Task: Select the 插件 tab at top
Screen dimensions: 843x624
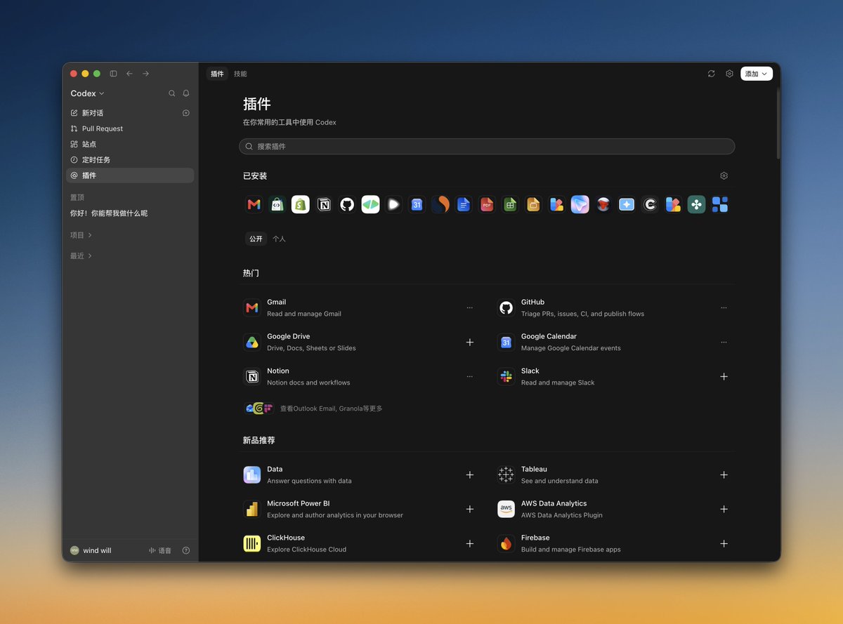Action: click(x=217, y=74)
